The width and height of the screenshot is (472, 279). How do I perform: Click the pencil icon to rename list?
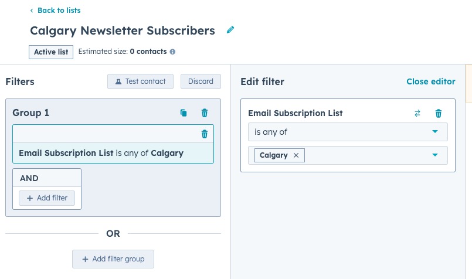point(230,30)
